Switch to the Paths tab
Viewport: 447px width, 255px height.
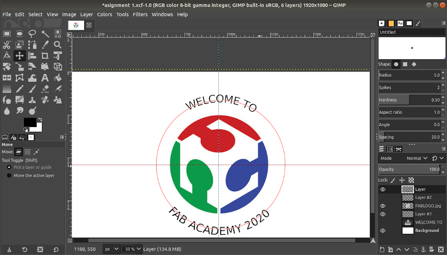399,149
